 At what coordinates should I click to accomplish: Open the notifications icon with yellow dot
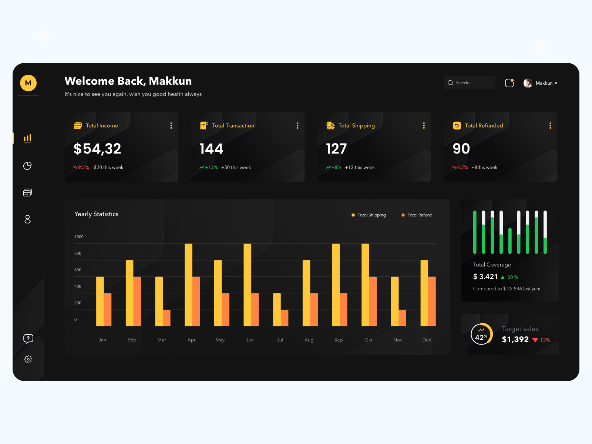click(509, 83)
